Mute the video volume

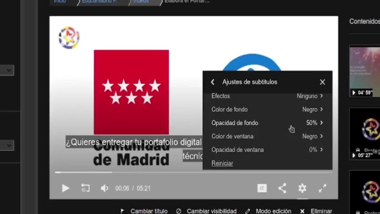pos(104,188)
